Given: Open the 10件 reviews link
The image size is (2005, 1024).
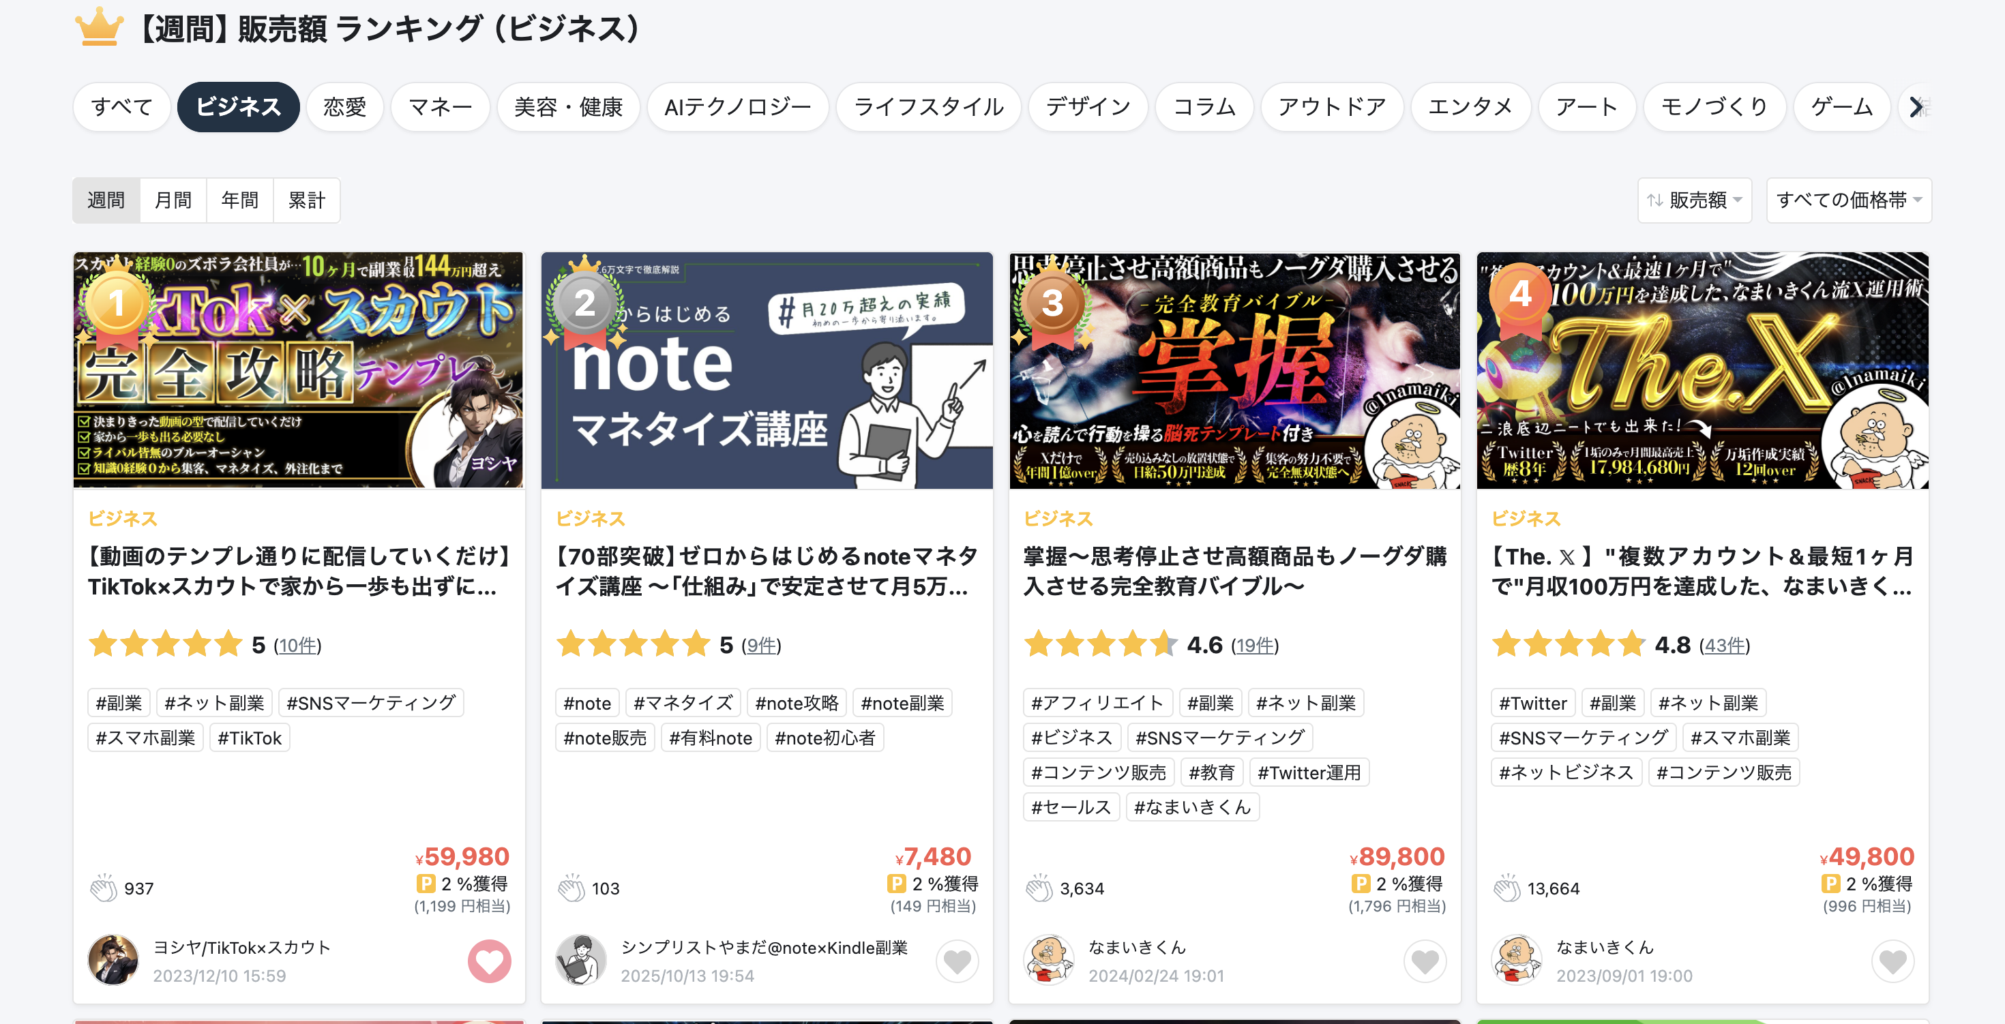Looking at the screenshot, I should click(297, 645).
